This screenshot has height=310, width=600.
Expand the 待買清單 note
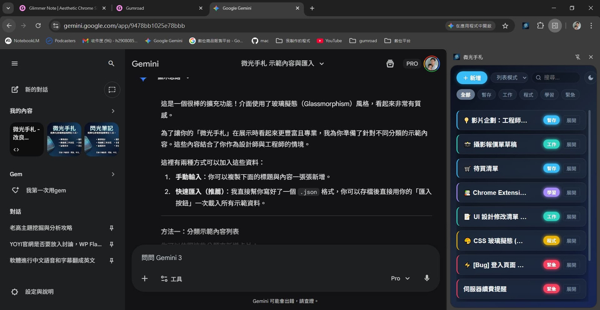[x=571, y=169]
